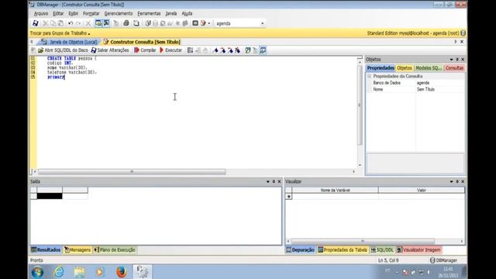496x279 pixels.
Task: Open the Ferramentas menu
Action: (149, 14)
